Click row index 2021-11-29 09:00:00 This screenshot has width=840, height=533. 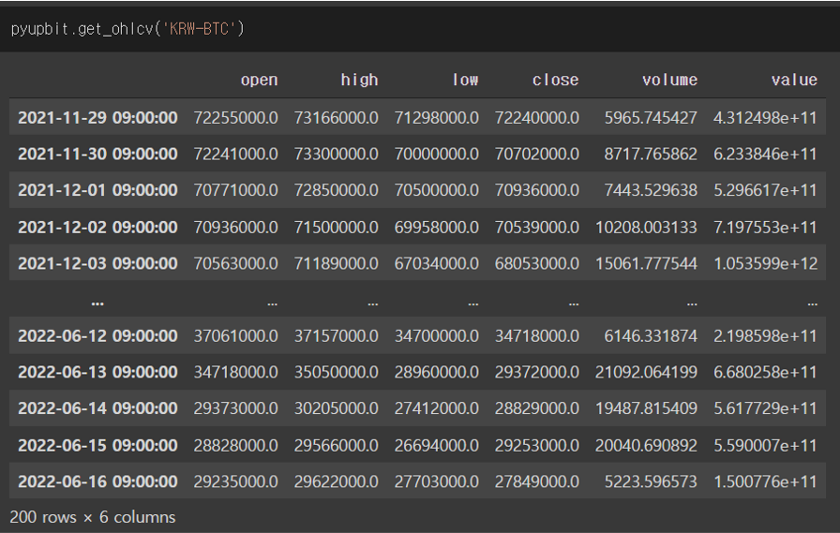pyautogui.click(x=97, y=118)
